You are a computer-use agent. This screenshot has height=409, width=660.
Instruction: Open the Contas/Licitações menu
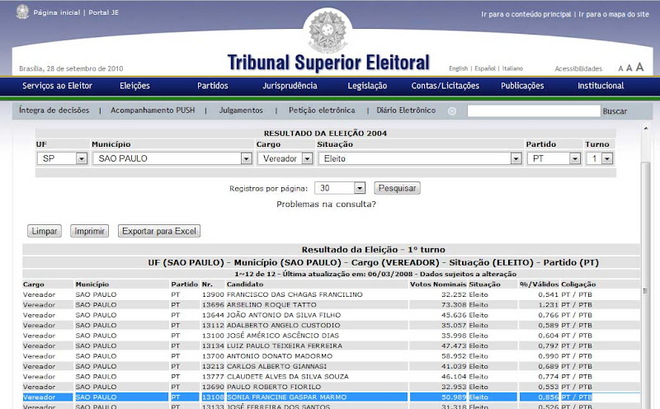point(445,86)
